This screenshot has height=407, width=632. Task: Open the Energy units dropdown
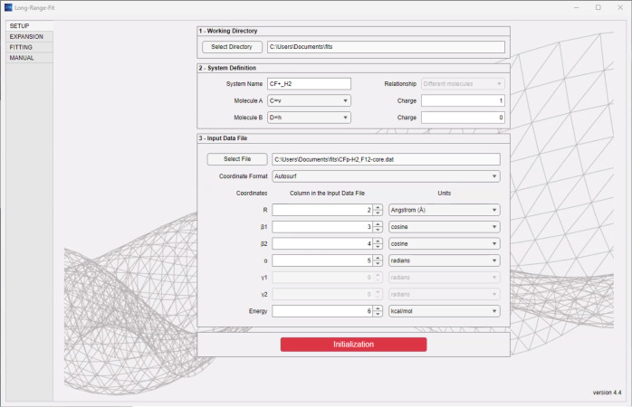click(x=445, y=311)
